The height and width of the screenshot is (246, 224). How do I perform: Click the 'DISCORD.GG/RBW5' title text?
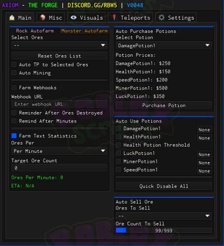tap(92, 5)
